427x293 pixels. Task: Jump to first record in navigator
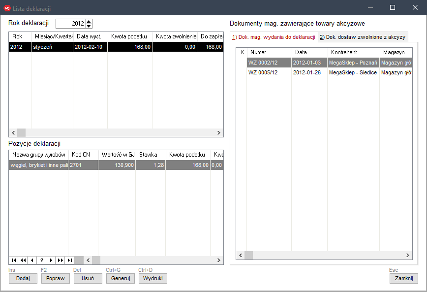(14, 260)
